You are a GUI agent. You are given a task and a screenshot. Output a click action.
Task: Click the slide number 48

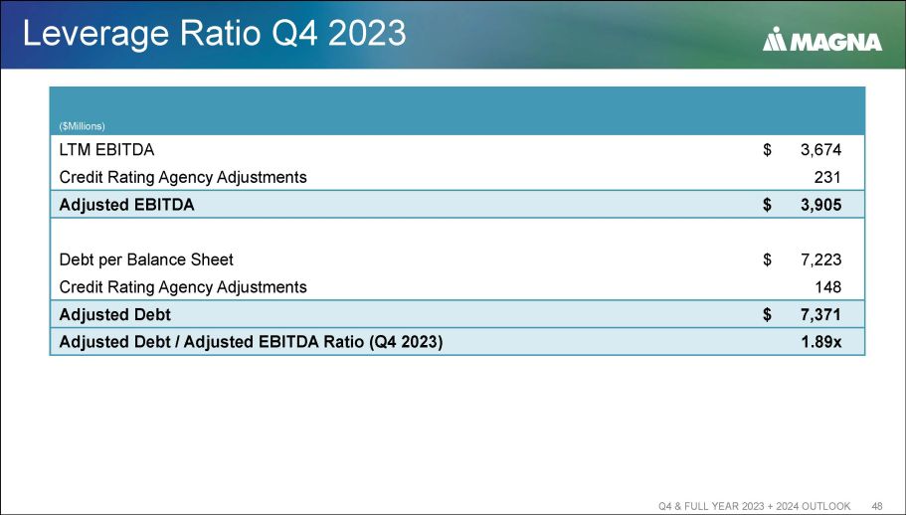click(x=877, y=506)
